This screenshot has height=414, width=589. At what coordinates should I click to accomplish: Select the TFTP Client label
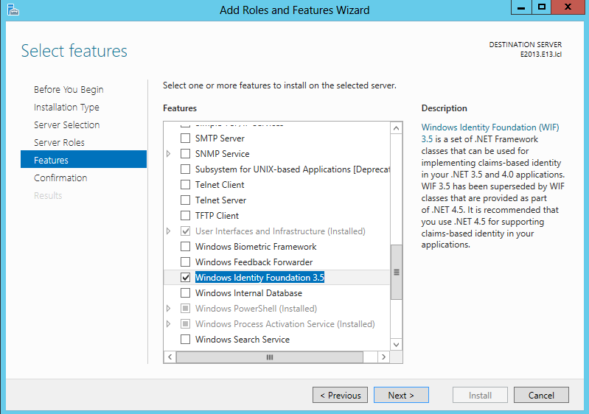pos(217,215)
